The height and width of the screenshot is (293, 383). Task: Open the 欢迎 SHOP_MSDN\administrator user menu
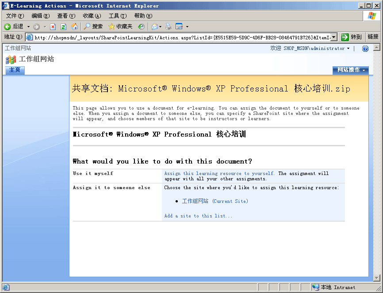pos(310,48)
